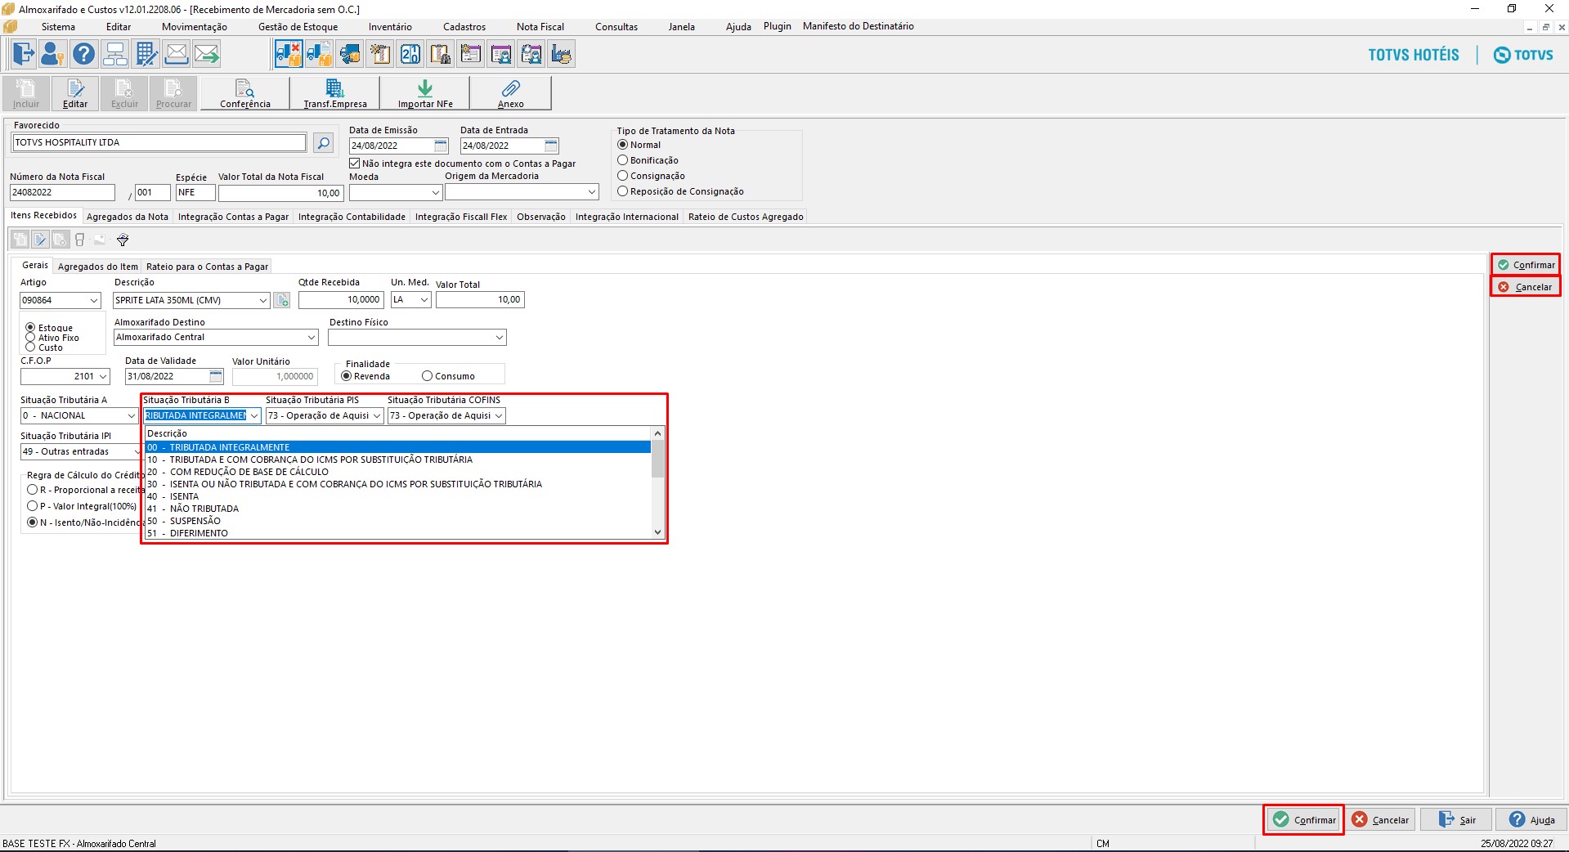This screenshot has height=852, width=1569.
Task: Click the filter funnel icon in items toolbar
Action: tap(123, 240)
